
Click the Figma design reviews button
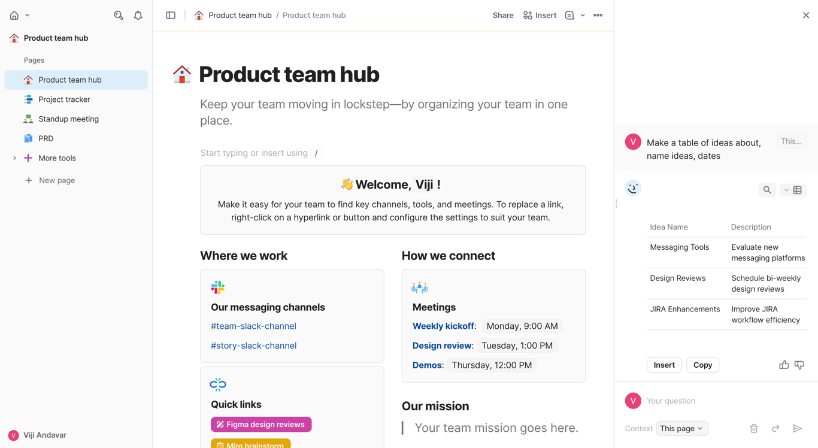pos(261,425)
